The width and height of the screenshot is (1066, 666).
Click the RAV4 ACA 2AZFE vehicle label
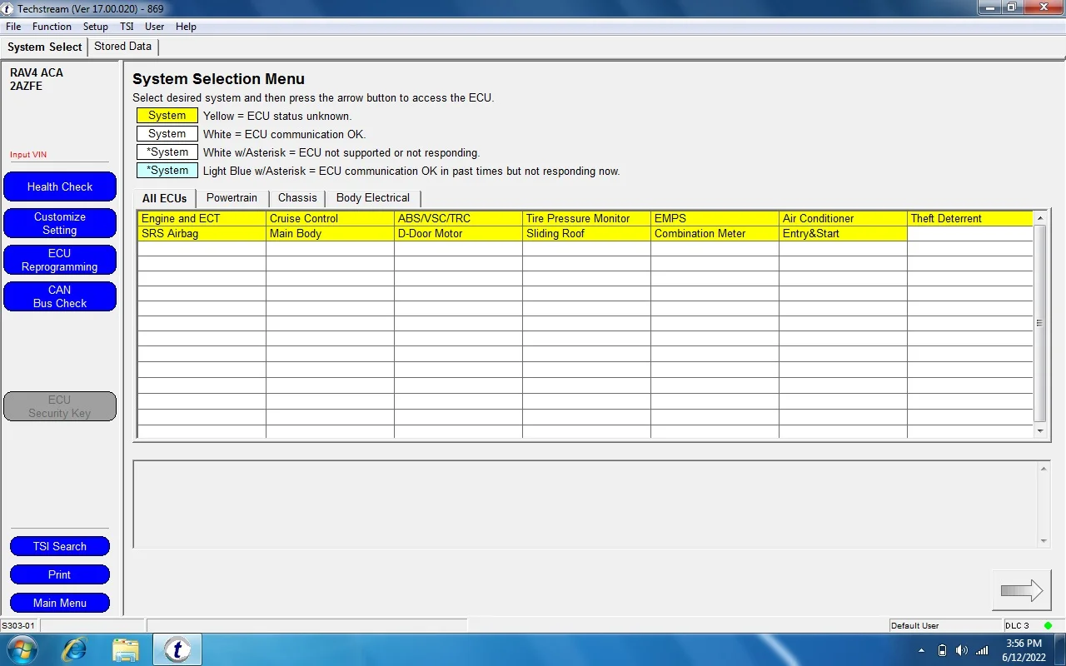coord(37,79)
